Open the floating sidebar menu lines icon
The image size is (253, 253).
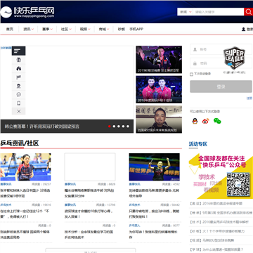tap(19, 51)
